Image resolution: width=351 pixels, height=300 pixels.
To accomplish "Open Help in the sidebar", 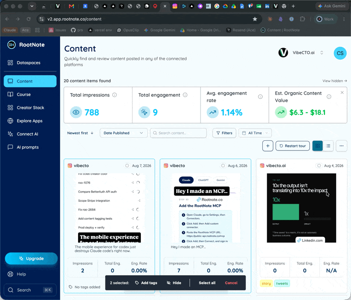I will (x=17, y=274).
